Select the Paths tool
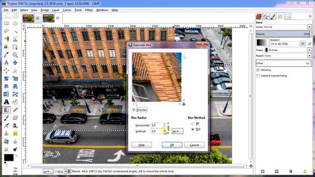Screen dimensions: 315x177 [15, 47]
